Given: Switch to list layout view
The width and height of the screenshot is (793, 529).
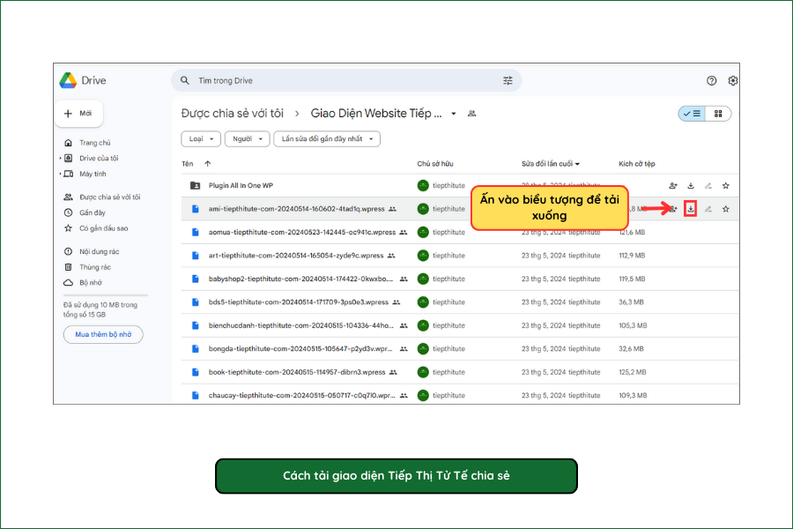Looking at the screenshot, I should 692,114.
